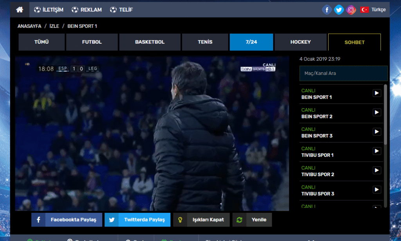Click the Turkish flag language icon
401x241 pixels.
coord(365,10)
